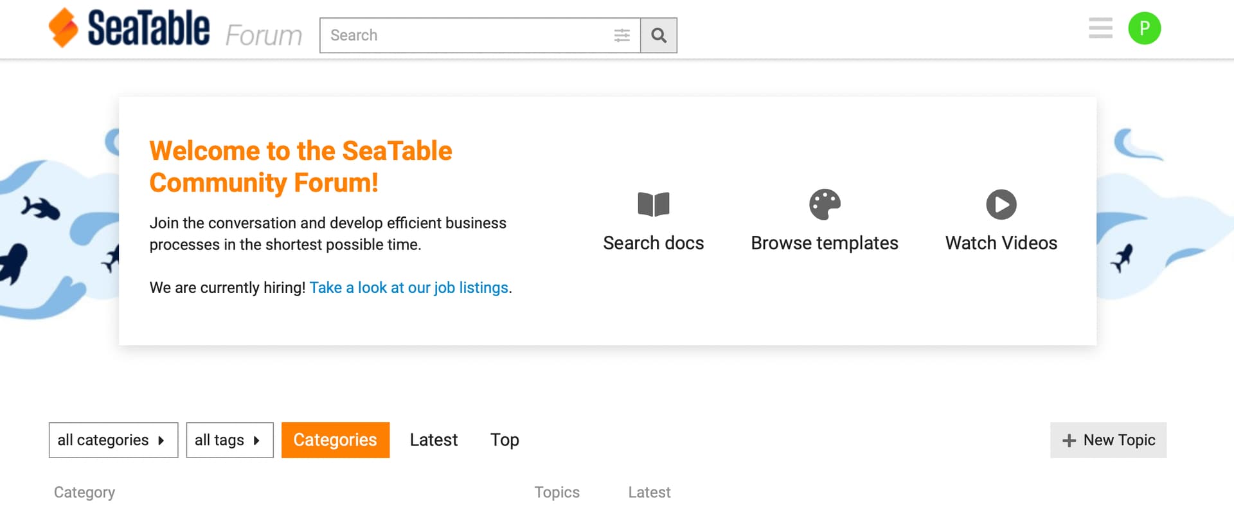1234x514 pixels.
Task: Click the Watch Videos text link
Action: 1001,244
